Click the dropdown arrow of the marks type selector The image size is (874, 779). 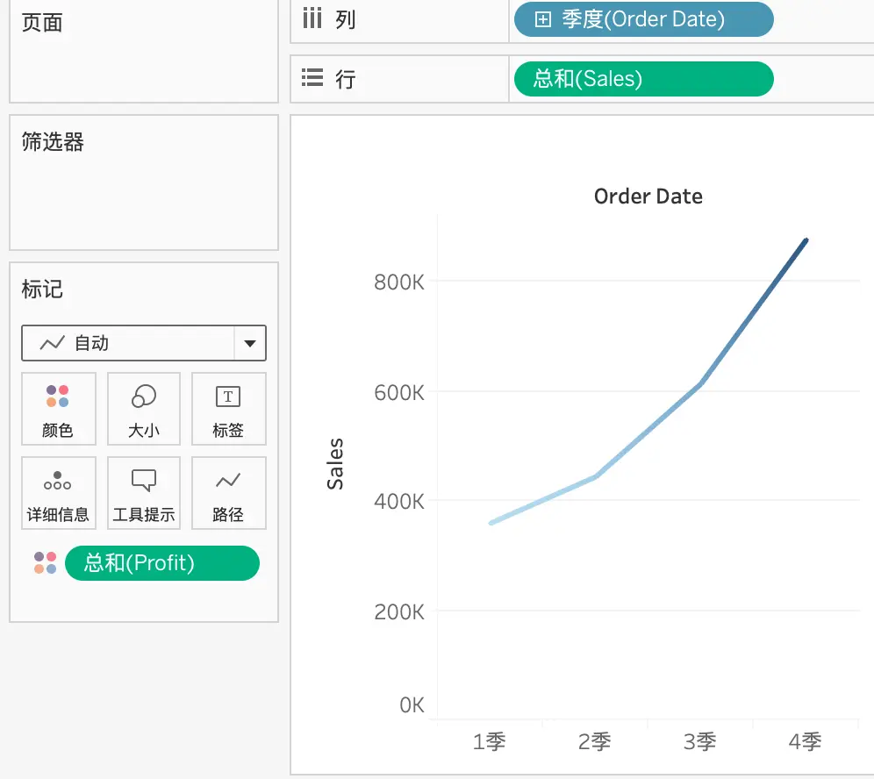[x=250, y=343]
